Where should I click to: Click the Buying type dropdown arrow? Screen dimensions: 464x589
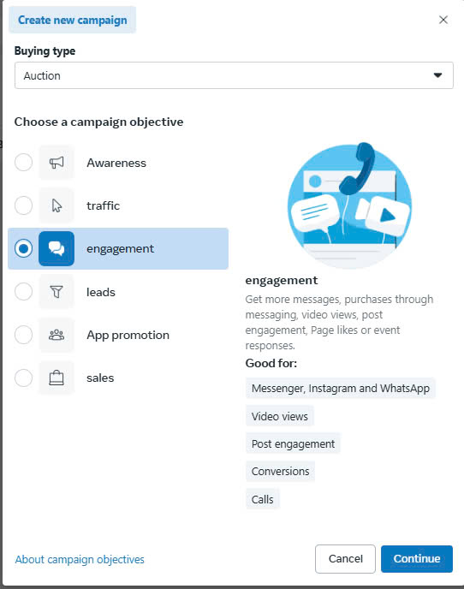(437, 75)
